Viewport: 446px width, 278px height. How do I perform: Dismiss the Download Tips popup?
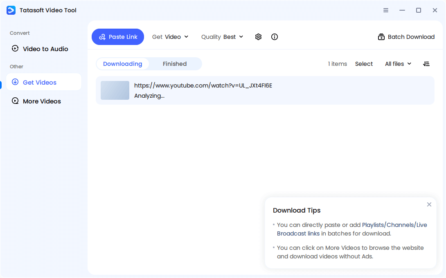click(429, 204)
